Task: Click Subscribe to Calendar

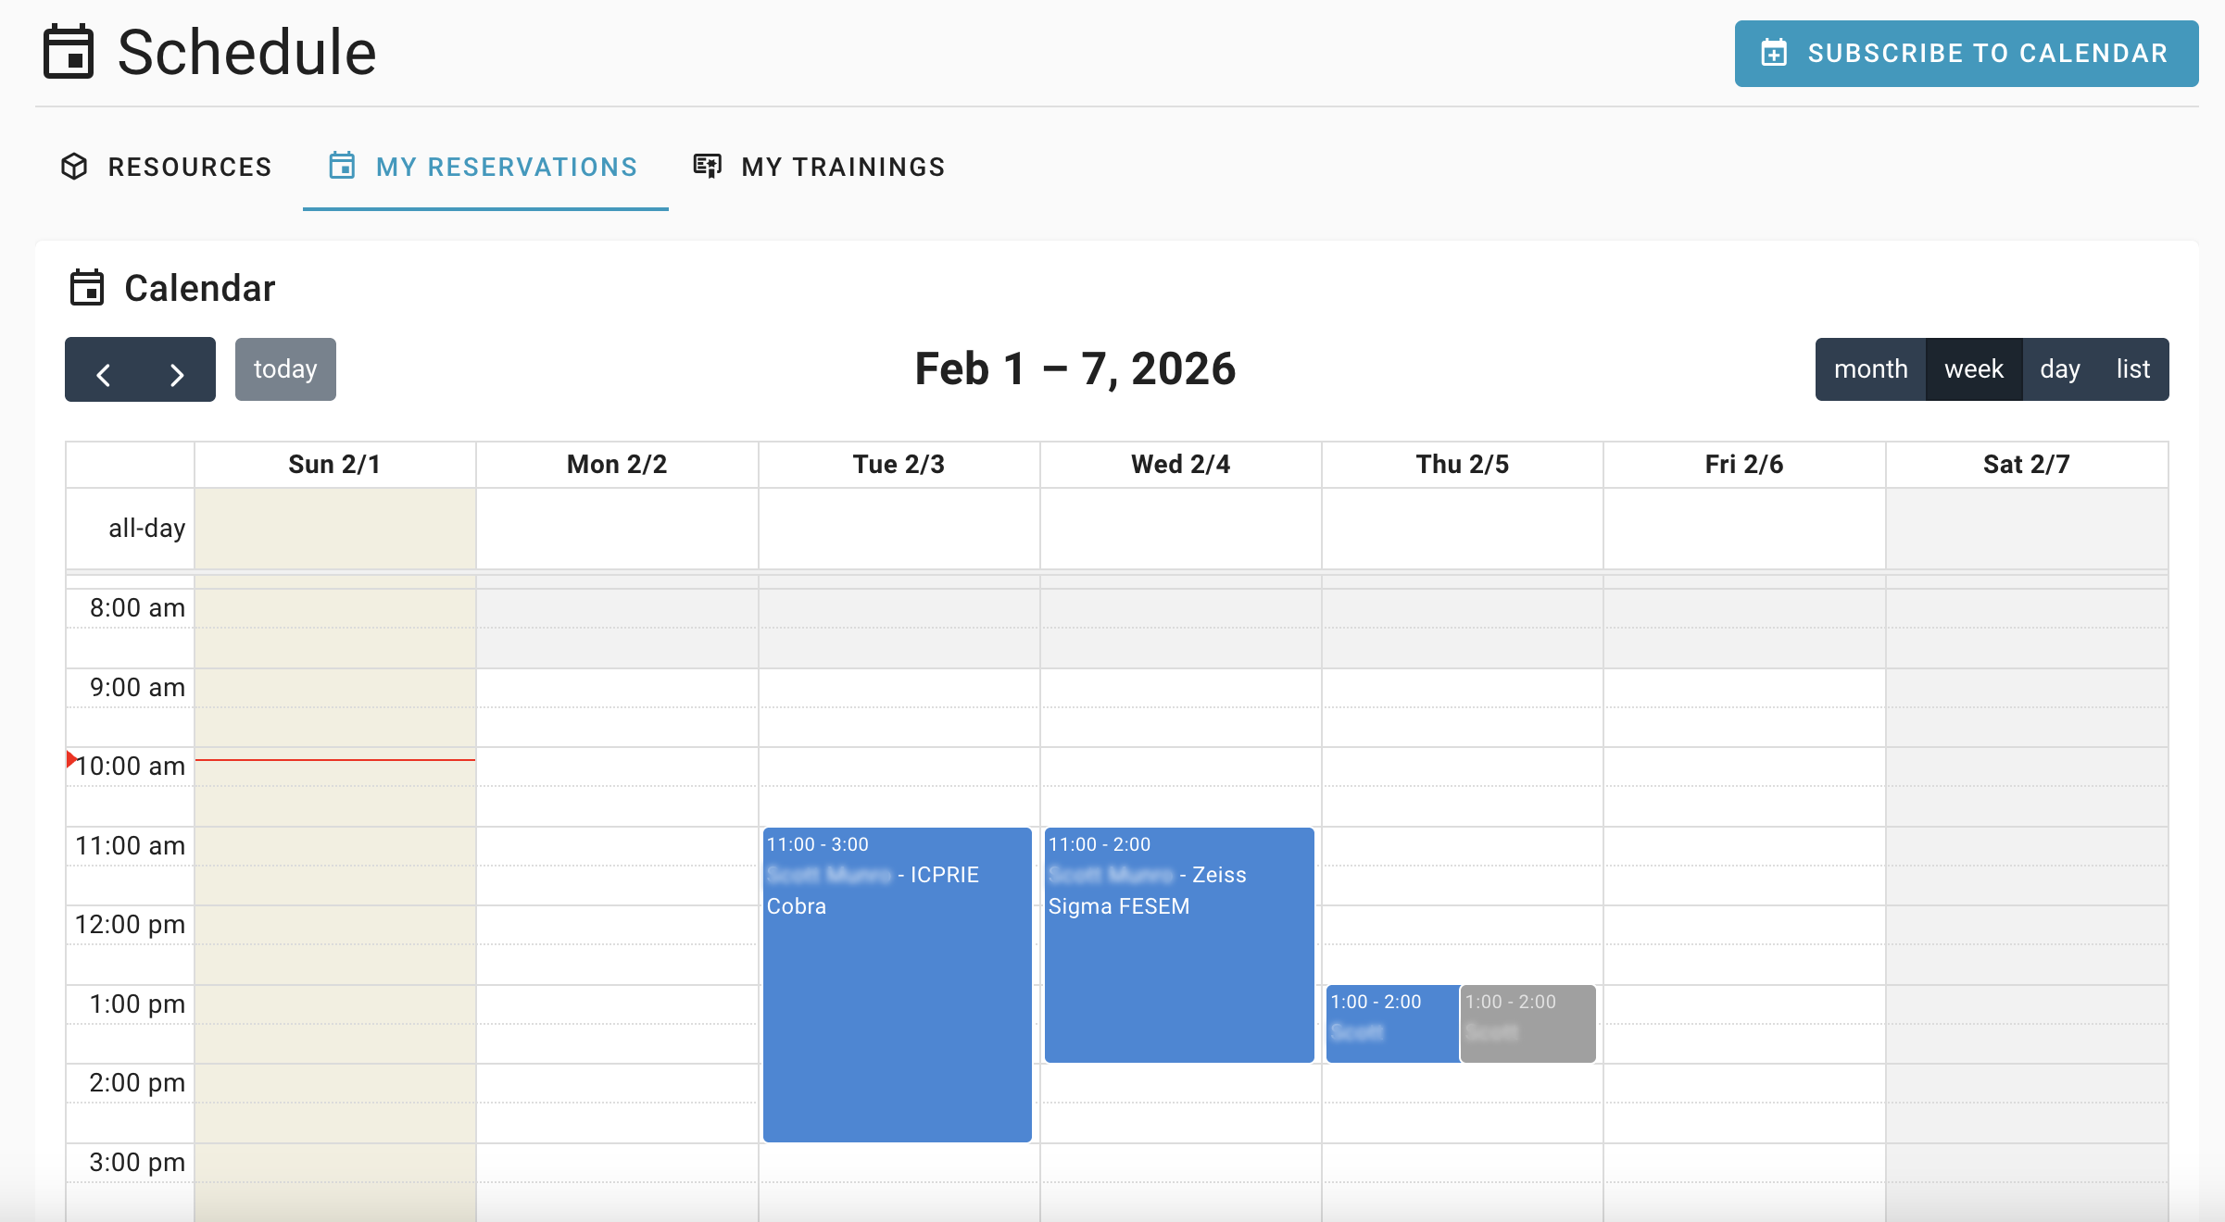Action: (1966, 53)
